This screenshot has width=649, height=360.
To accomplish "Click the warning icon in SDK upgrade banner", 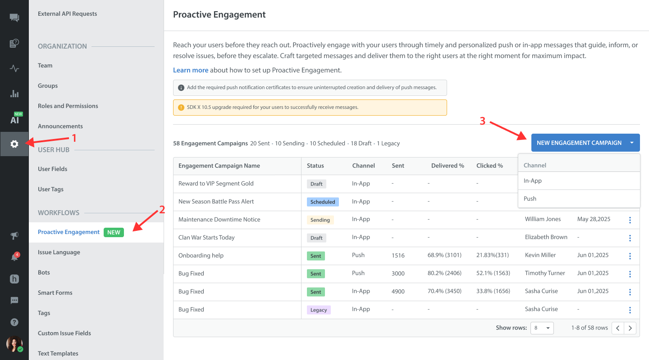I will (x=181, y=108).
